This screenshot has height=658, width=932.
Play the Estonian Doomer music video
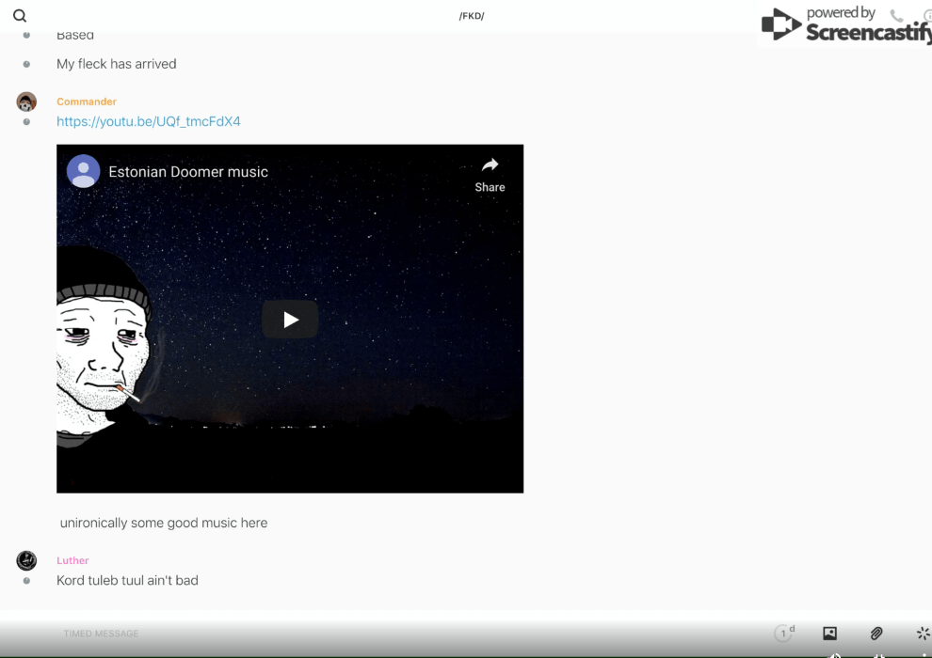point(290,320)
